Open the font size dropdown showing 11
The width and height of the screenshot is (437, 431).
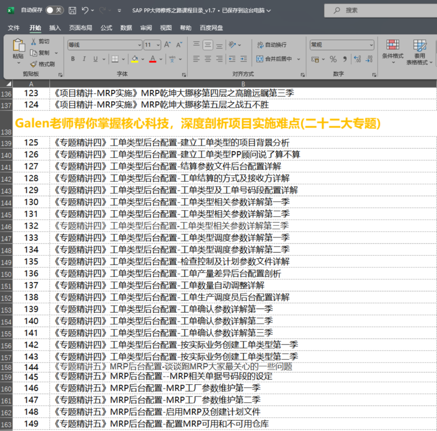coord(158,45)
